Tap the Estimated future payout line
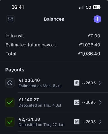The width and height of the screenshot is (108, 134). pos(53,45)
